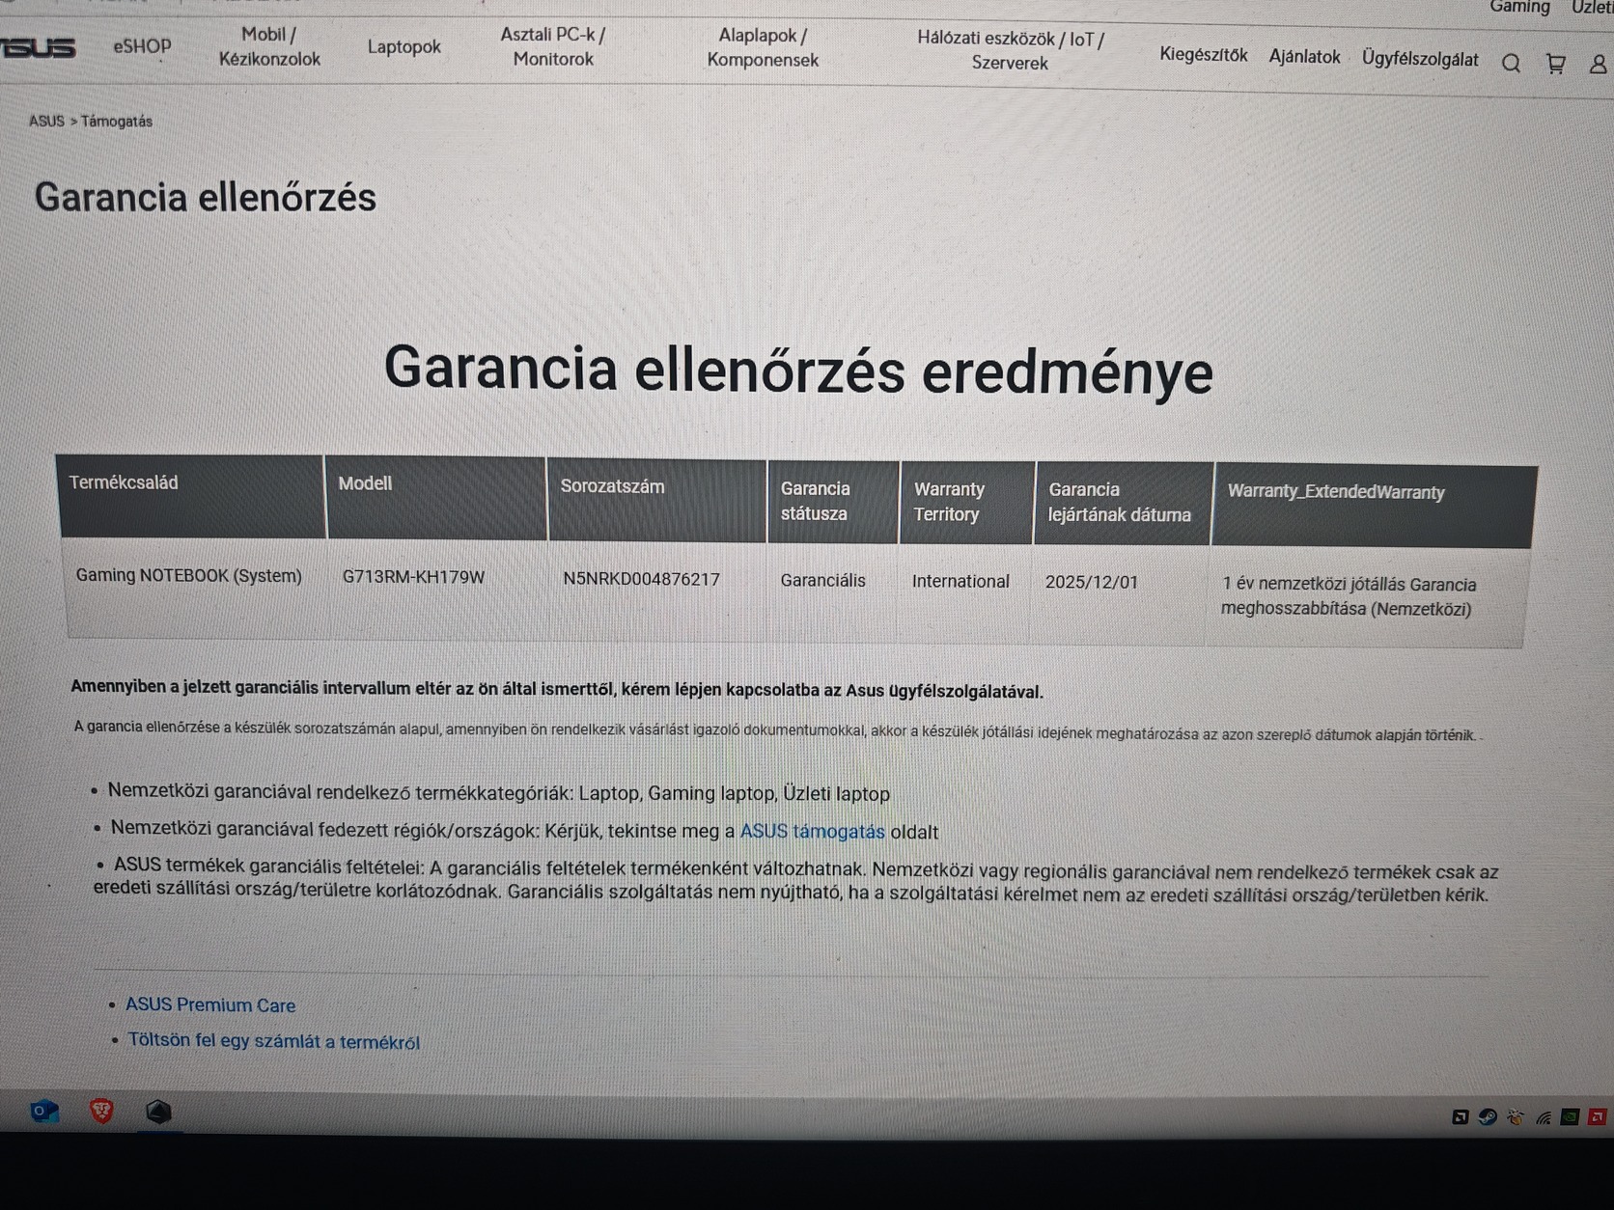
Task: Click the Termékcsalád column header
Action: [192, 496]
